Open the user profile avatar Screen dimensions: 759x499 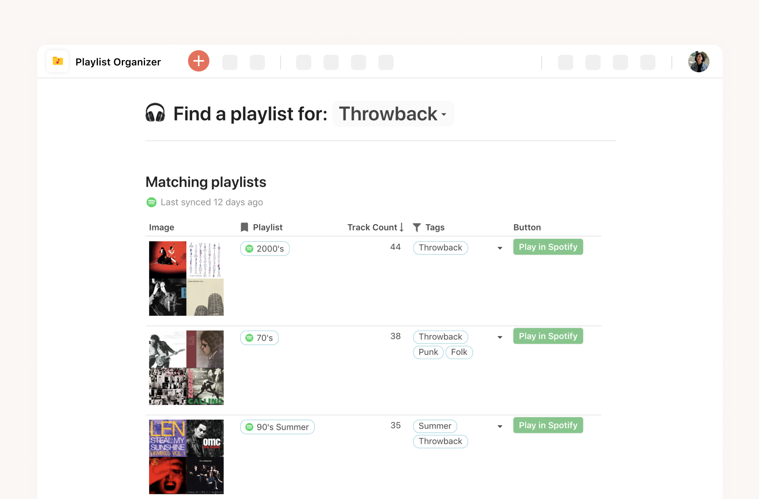698,62
